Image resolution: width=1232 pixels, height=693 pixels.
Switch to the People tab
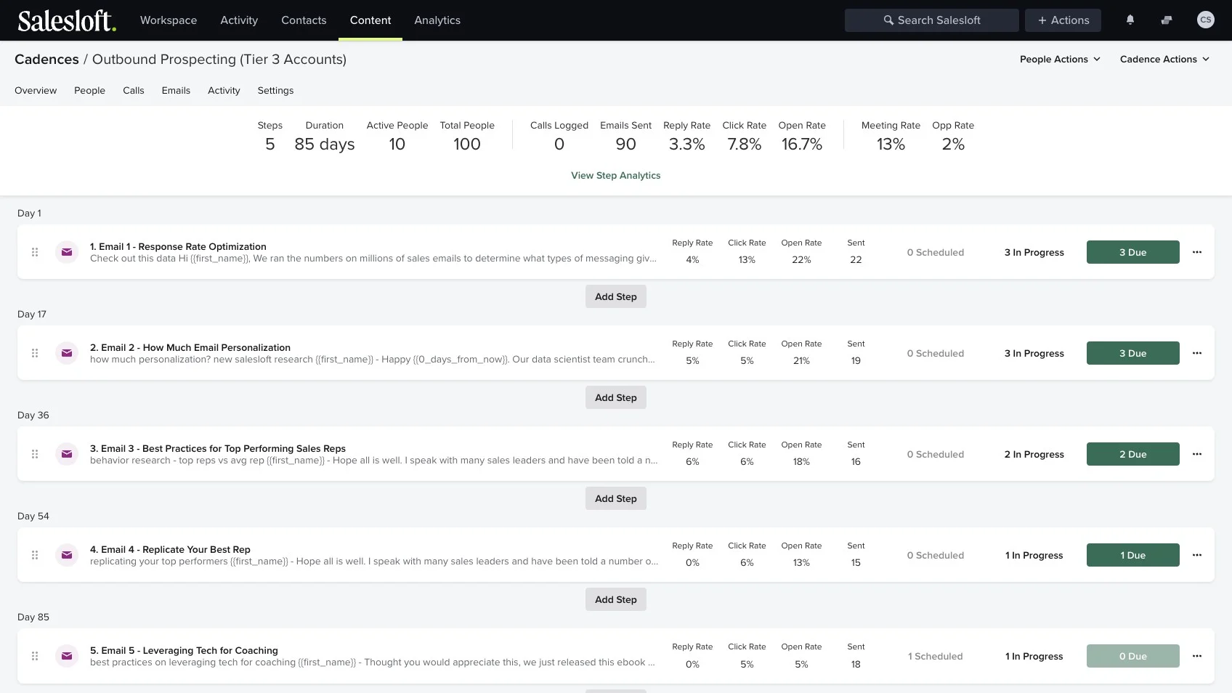[x=89, y=91]
